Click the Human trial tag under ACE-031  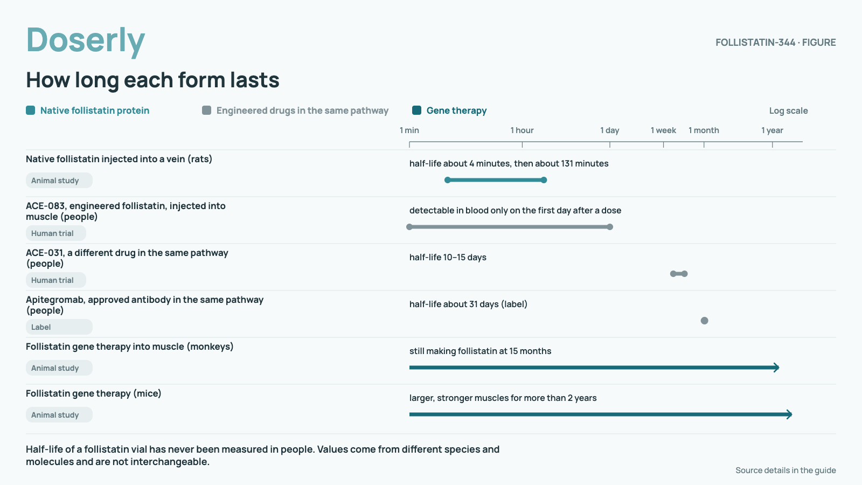click(56, 280)
